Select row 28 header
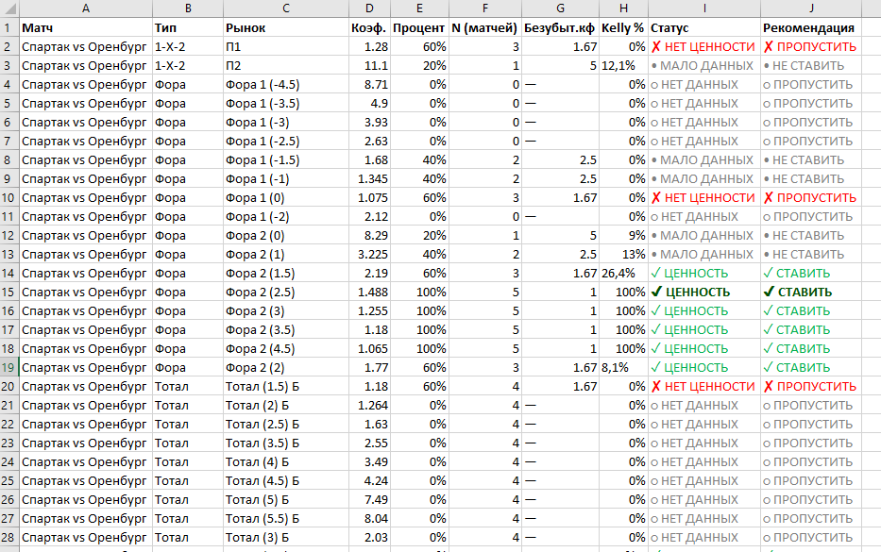Image resolution: width=881 pixels, height=552 pixels. tap(9, 538)
